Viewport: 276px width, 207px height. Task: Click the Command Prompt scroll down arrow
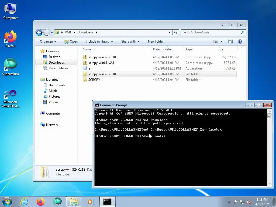click(269, 184)
